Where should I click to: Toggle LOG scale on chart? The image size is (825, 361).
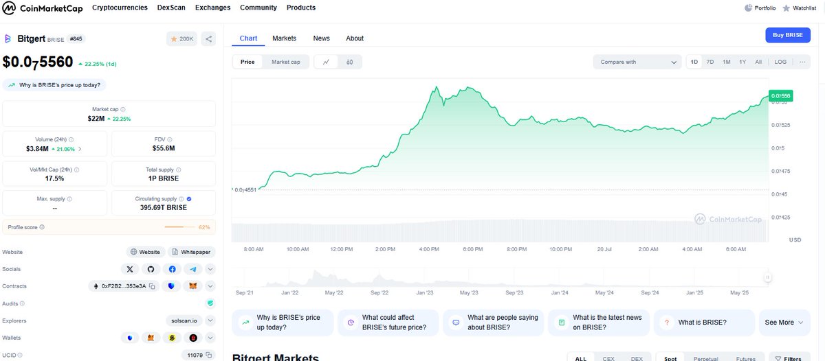780,62
